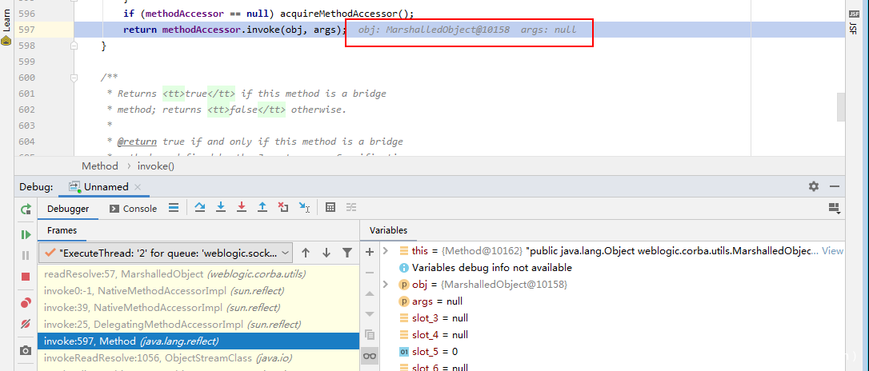This screenshot has height=371, width=869.
Task: Expand the 'this' variable node
Action: pyautogui.click(x=386, y=251)
